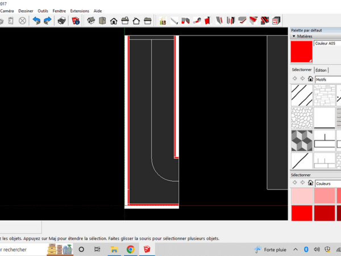Screen dimensions: 341x256
Task: Click the Redo arrow in toolbar
Action: (47, 21)
